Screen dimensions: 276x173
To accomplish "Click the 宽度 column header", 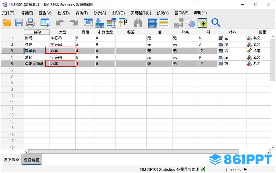I will pos(86,32).
